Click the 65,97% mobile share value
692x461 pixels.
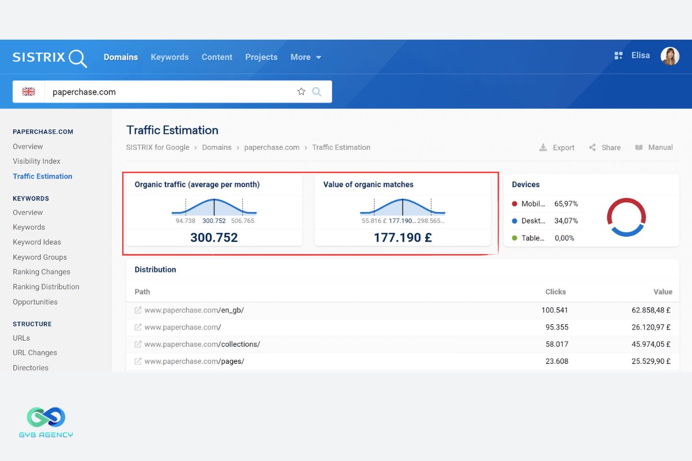(566, 204)
